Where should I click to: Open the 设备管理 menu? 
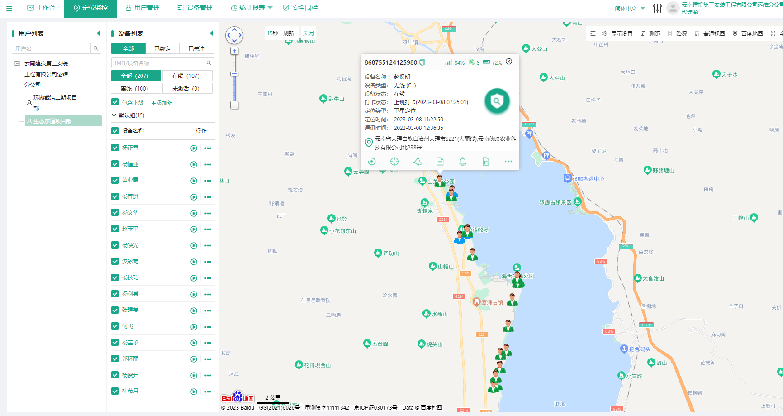195,8
